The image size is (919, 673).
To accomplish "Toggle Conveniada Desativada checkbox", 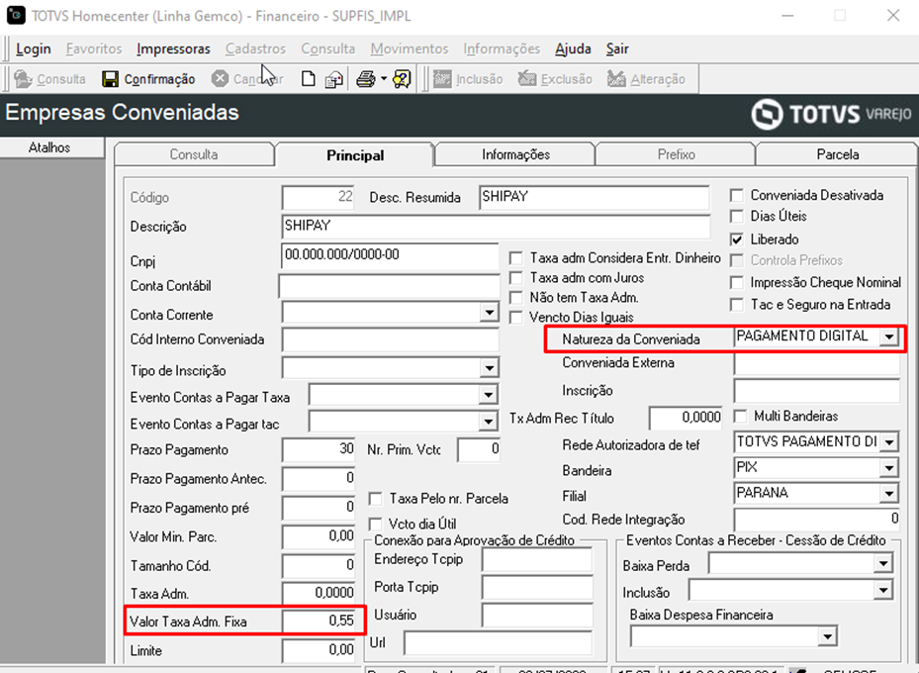I will tap(737, 195).
